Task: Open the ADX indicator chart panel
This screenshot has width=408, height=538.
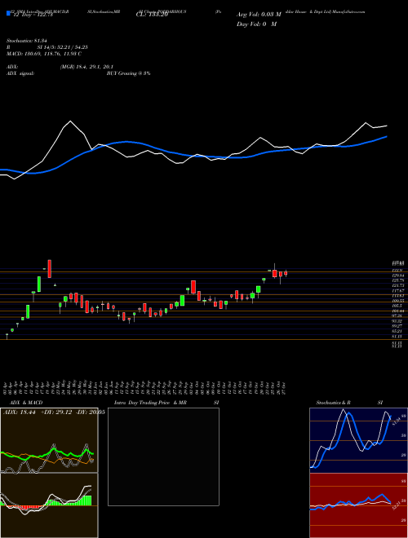Action: point(49,440)
